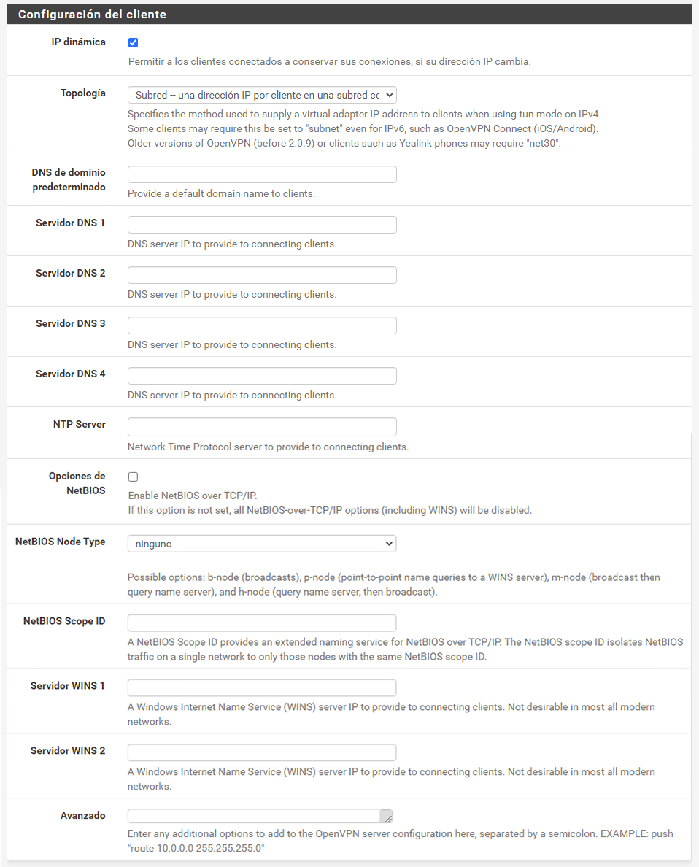Focus the NTP Server input field
This screenshot has width=699, height=867.
tap(261, 426)
